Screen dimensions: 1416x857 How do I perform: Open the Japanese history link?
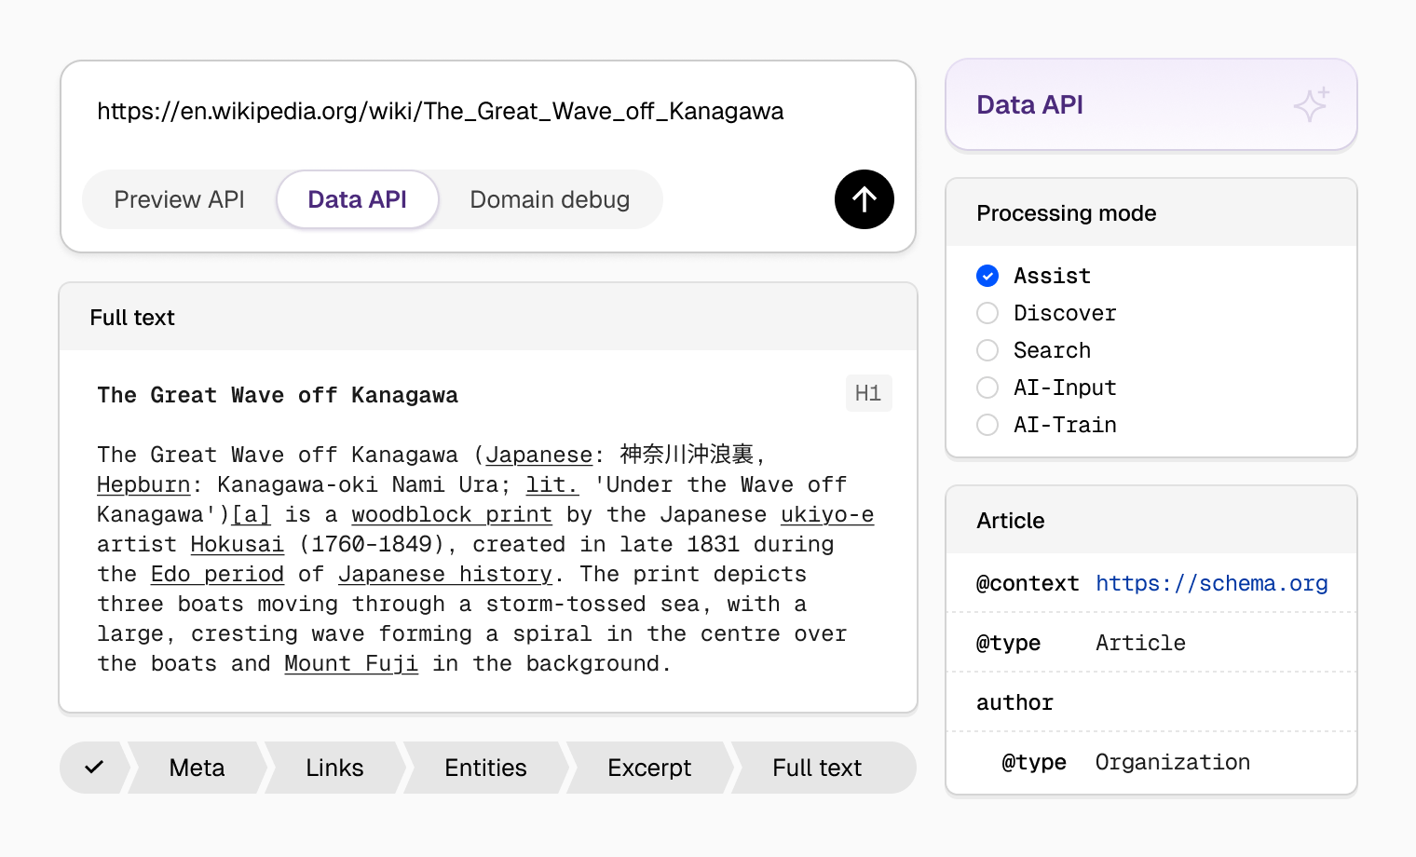445,574
